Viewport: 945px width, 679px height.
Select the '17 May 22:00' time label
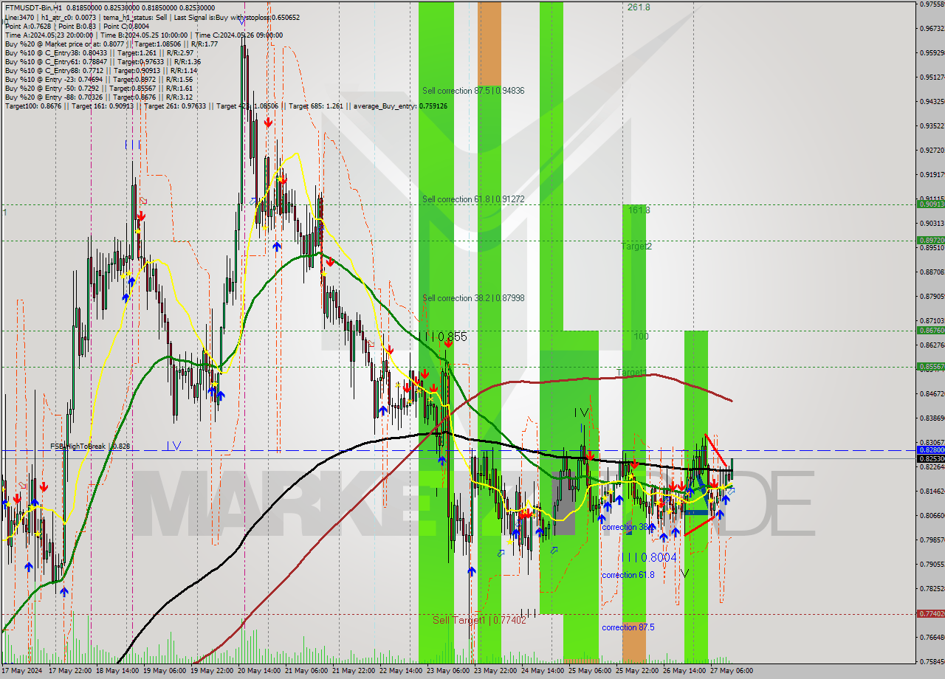coord(70,671)
